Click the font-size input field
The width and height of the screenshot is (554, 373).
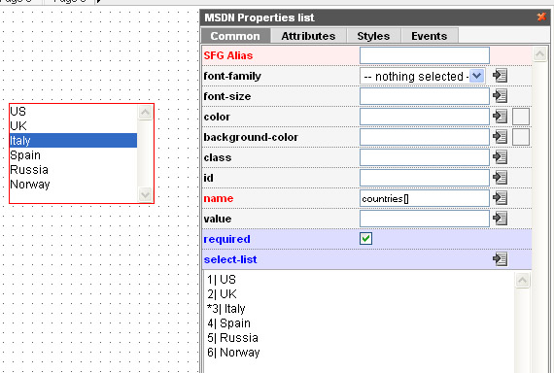pos(425,96)
